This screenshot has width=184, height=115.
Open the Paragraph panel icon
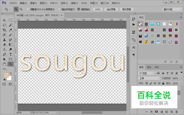point(134,55)
